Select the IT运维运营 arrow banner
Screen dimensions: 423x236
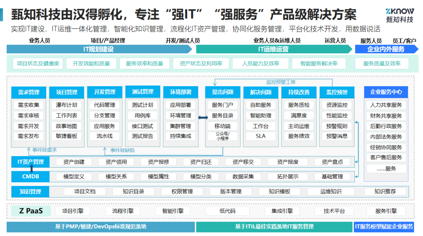[273, 49]
